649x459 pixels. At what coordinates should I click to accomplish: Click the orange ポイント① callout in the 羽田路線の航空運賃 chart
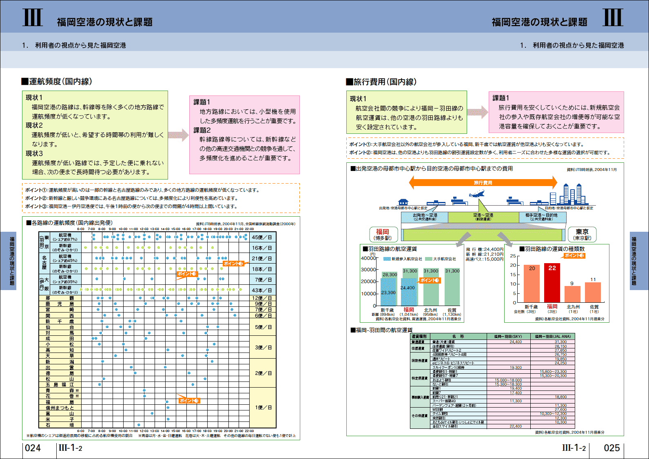pos(430,280)
